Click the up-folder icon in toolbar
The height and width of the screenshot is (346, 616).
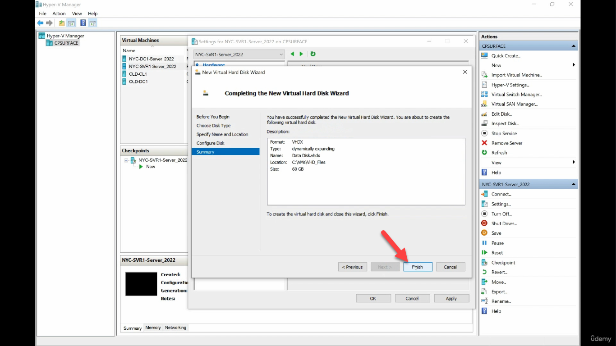tap(62, 23)
